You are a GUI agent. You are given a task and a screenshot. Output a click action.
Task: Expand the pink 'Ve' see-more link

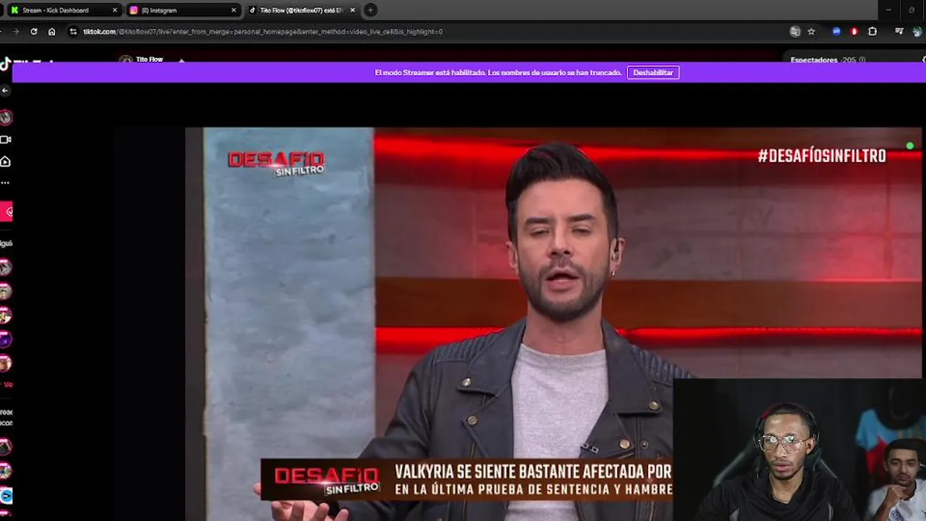[8, 385]
